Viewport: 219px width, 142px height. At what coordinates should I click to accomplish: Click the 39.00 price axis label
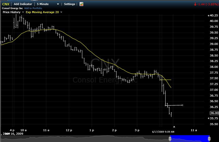tap(214, 44)
